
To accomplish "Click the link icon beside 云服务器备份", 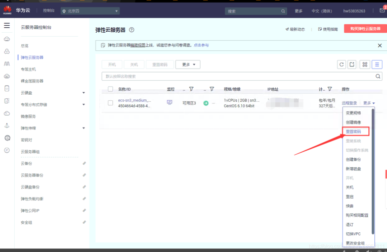I will [x=84, y=175].
